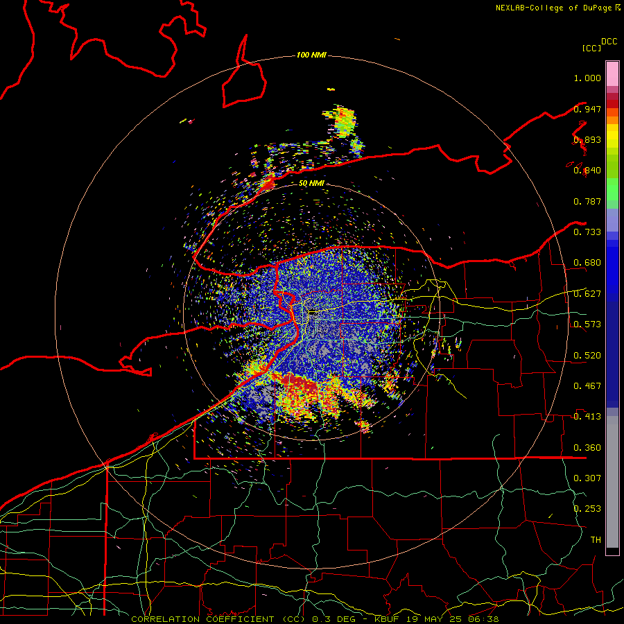Image resolution: width=624 pixels, height=624 pixels.
Task: Pick the periwinkle segment near 0.733 on the color bar
Action: pos(612,220)
